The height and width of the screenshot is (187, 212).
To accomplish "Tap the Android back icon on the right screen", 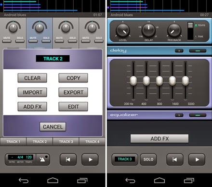I will click(130, 181).
